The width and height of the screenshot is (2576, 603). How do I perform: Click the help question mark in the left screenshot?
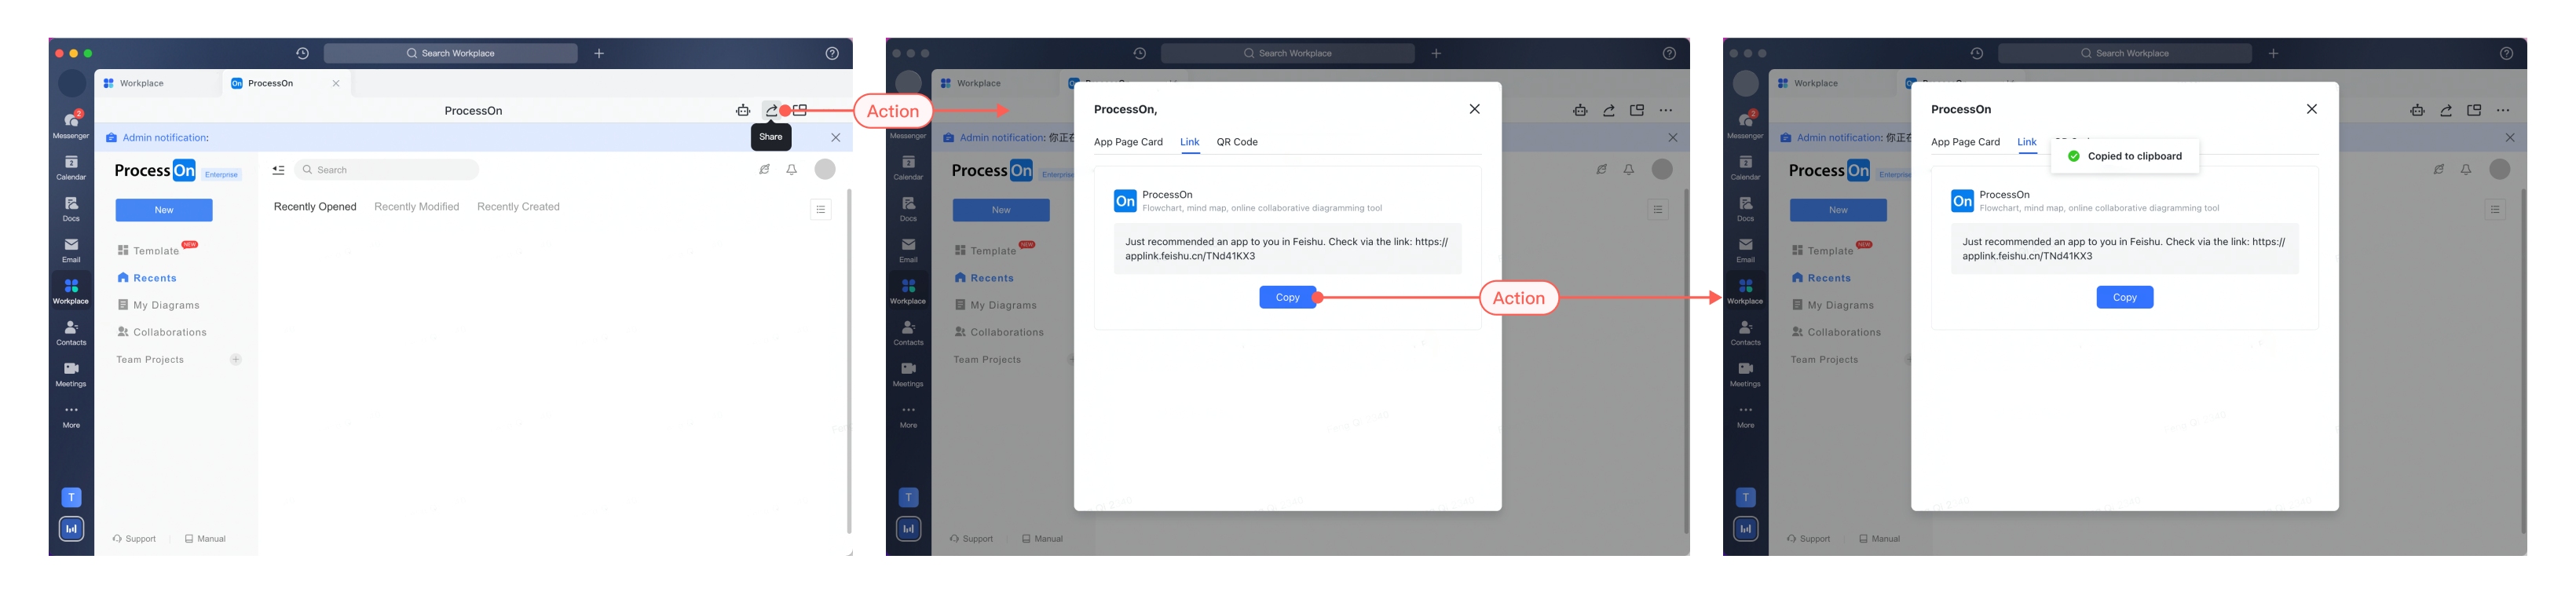[832, 53]
